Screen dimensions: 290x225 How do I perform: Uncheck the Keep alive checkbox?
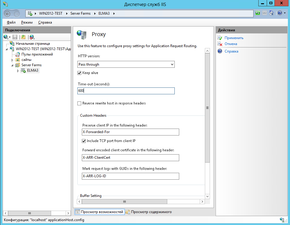[79, 73]
